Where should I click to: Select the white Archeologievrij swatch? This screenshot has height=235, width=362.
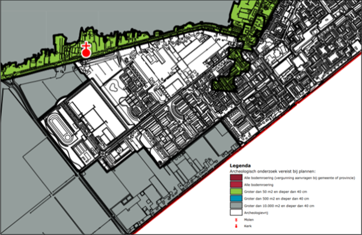pos(236,212)
